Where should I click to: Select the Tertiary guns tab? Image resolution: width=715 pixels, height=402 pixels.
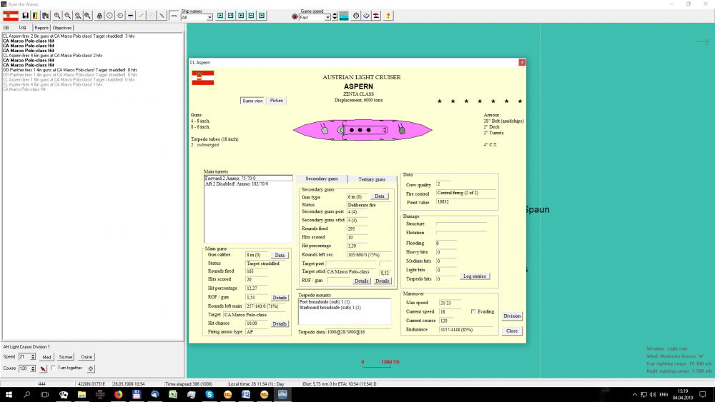coord(372,179)
